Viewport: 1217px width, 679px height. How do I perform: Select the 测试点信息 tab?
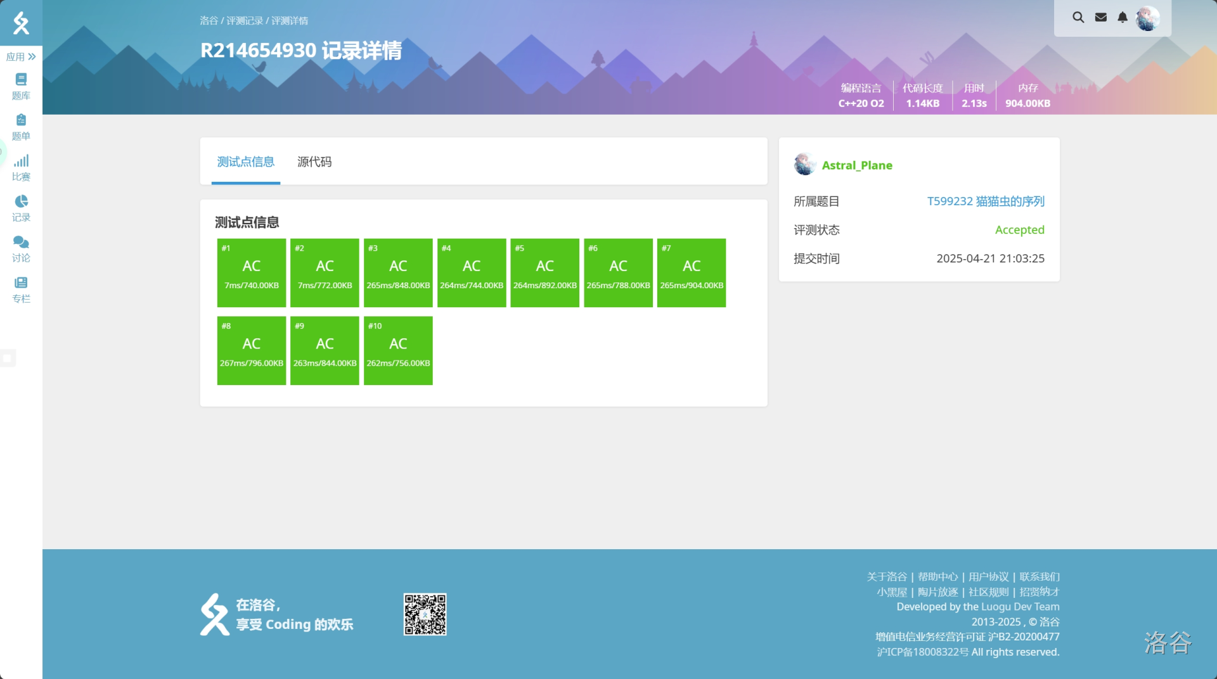coord(246,162)
